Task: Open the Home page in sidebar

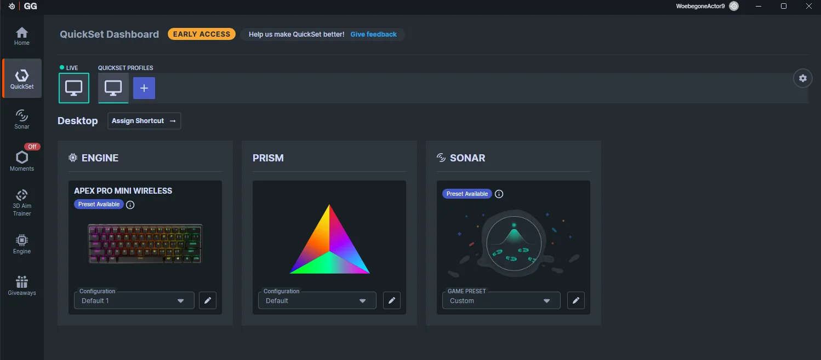Action: (22, 36)
